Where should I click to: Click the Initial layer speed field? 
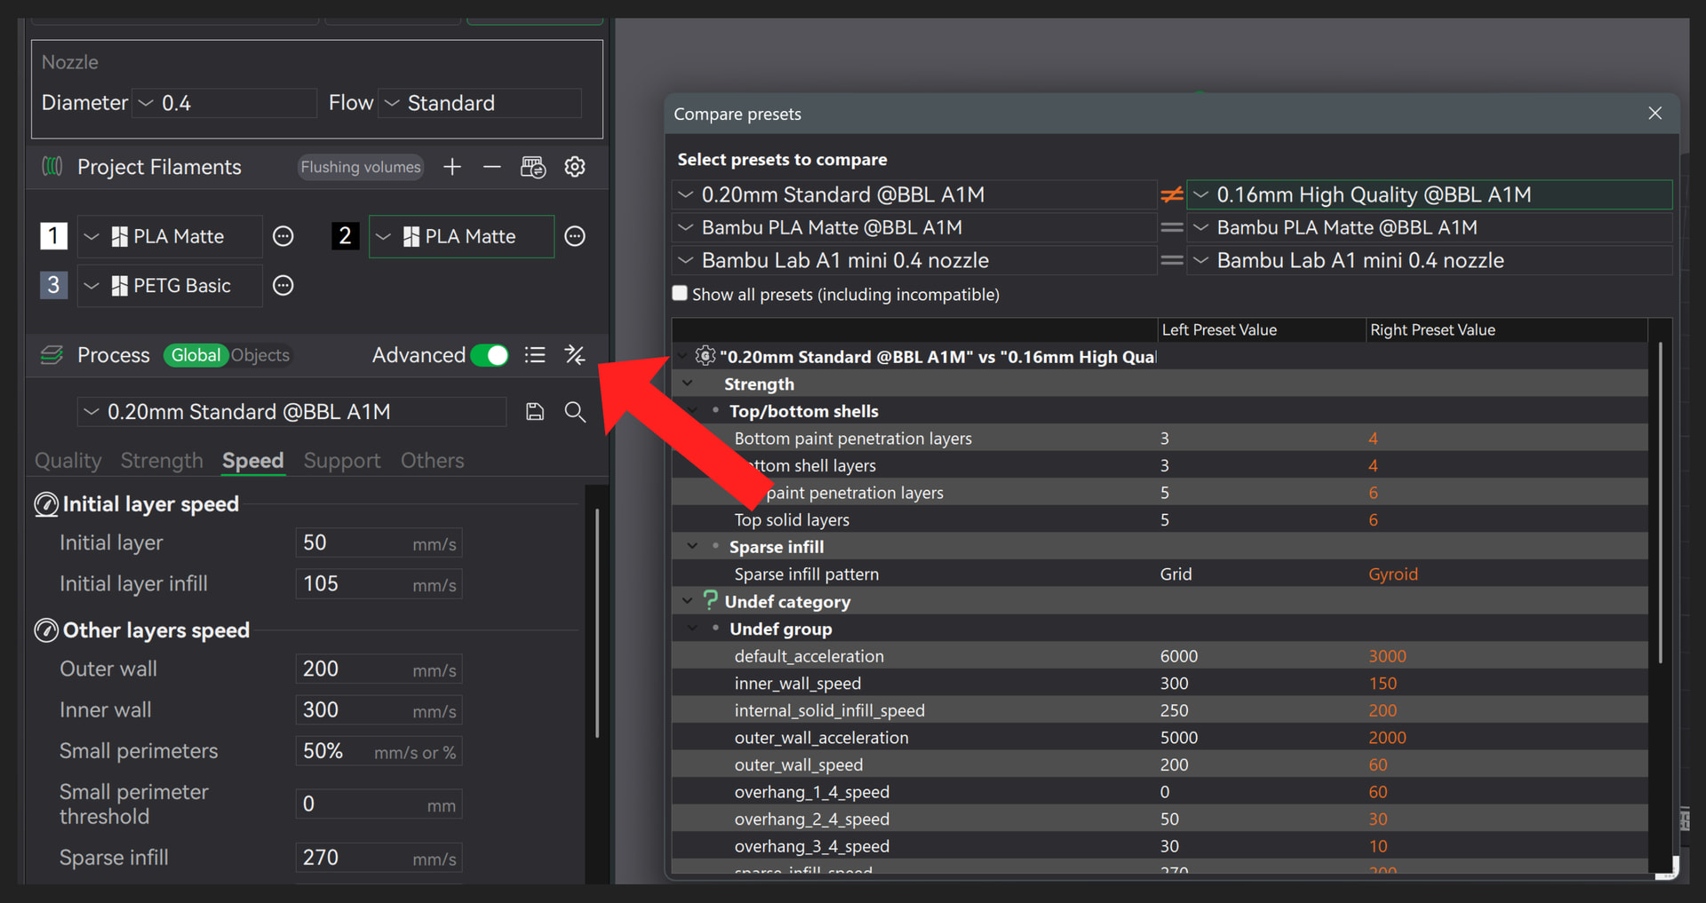[379, 543]
